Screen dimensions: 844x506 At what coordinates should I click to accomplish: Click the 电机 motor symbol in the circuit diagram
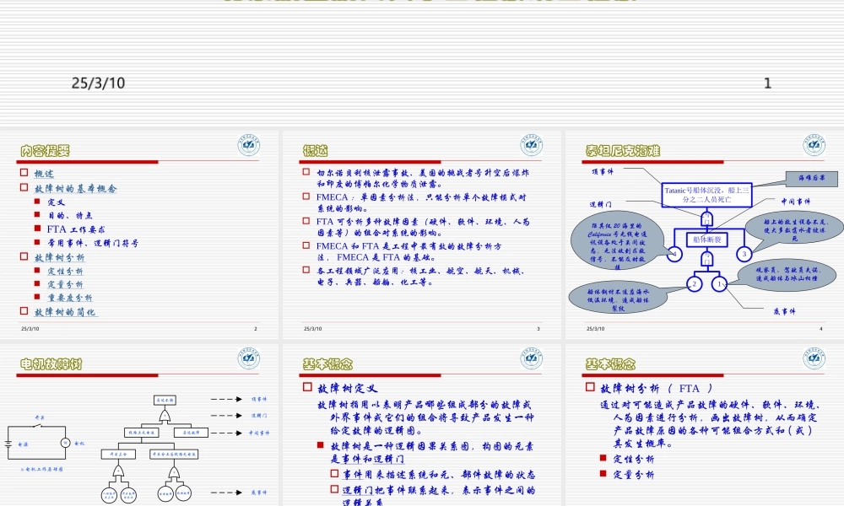click(x=66, y=443)
